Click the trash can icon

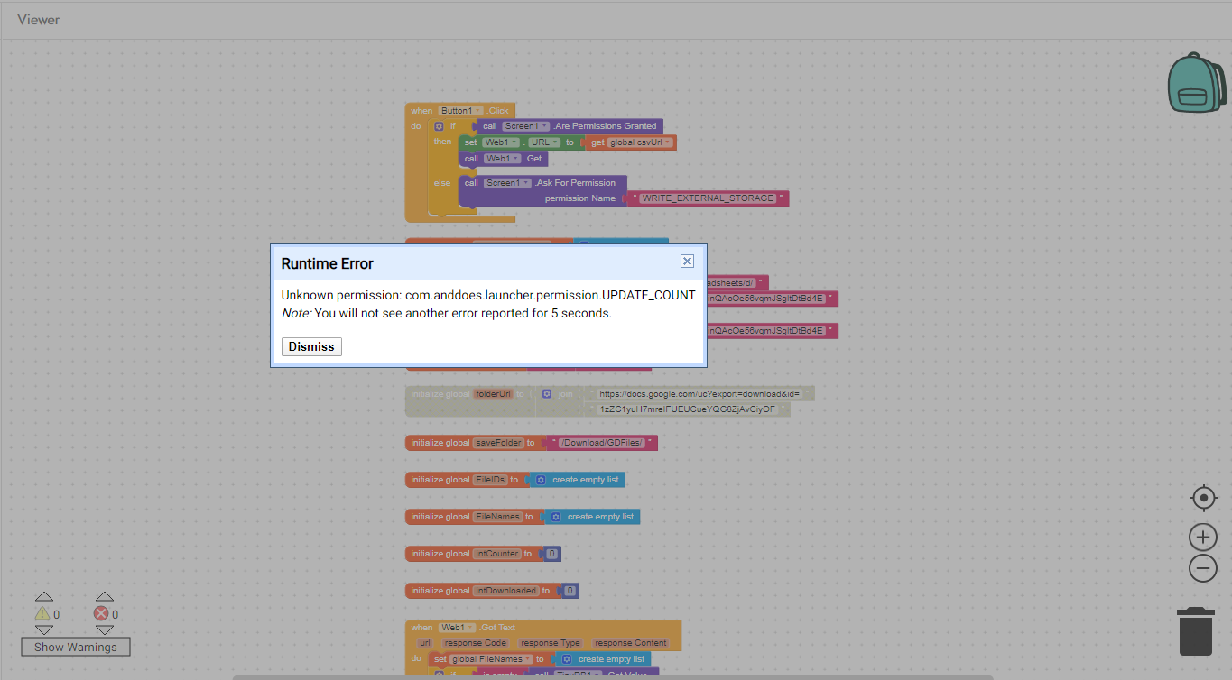(x=1196, y=631)
